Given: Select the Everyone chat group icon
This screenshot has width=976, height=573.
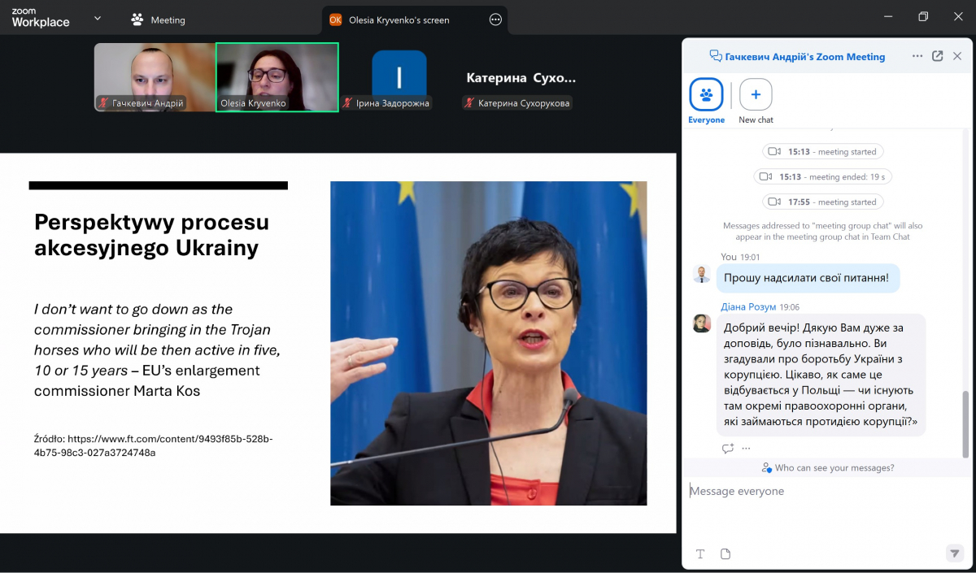Looking at the screenshot, I should [706, 95].
